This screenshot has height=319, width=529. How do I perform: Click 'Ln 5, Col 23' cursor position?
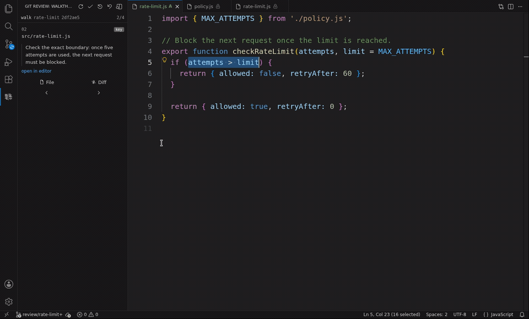(x=392, y=315)
